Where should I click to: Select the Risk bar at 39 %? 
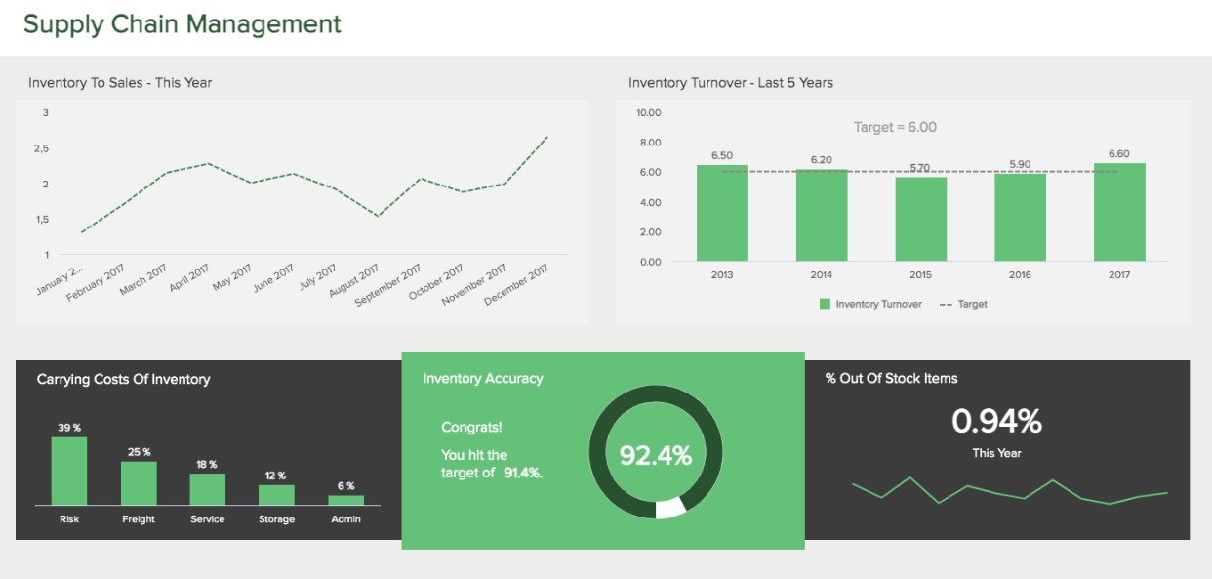[69, 471]
